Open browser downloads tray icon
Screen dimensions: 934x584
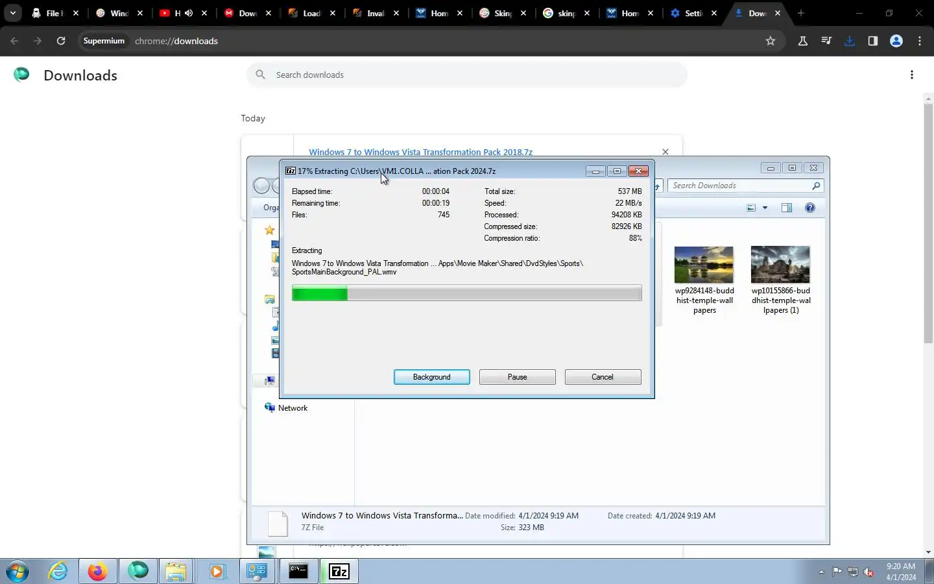pyautogui.click(x=850, y=41)
